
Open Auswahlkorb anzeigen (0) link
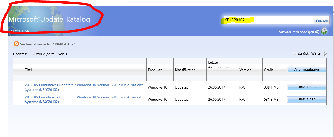pos(299,32)
